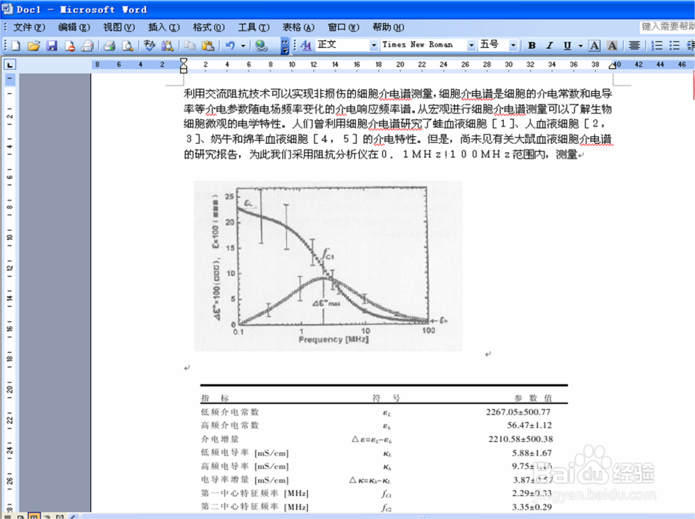
Task: Expand the font size dropdown showing 五号
Action: click(512, 45)
